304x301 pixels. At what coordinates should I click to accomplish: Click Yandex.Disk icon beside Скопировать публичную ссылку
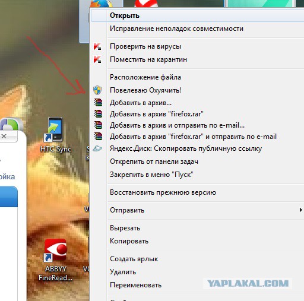pyautogui.click(x=97, y=148)
